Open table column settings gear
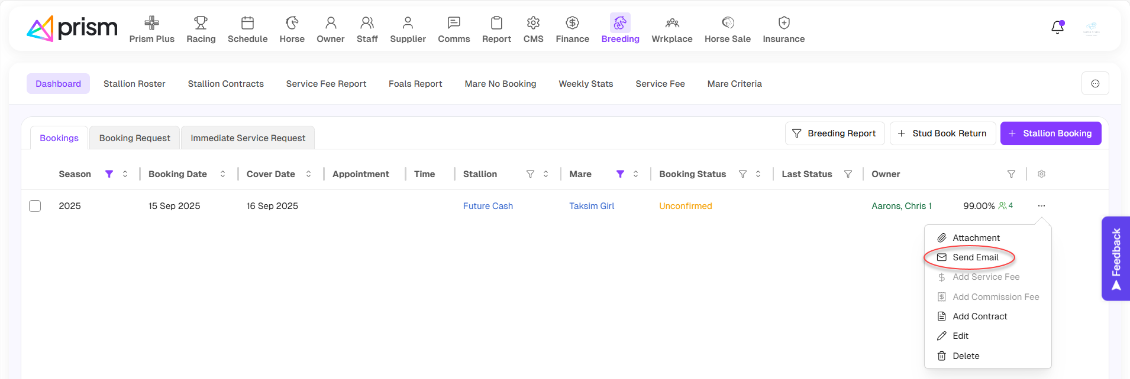 click(1041, 174)
